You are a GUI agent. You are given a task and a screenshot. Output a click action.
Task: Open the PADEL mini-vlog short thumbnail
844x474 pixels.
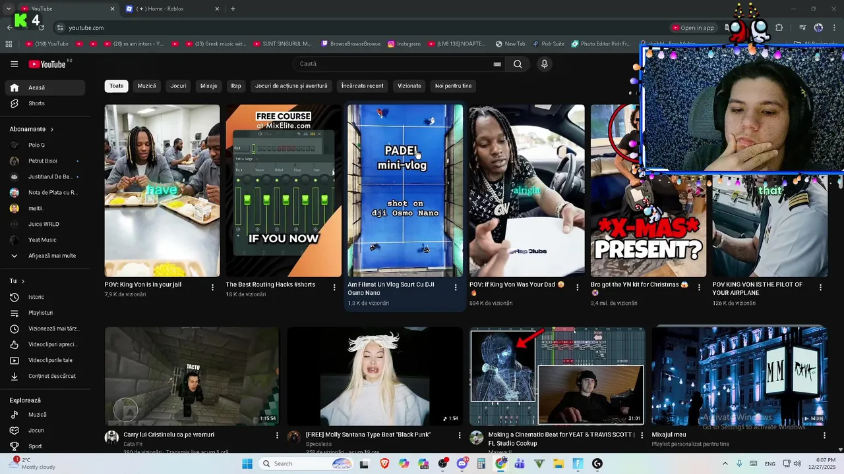pos(405,190)
